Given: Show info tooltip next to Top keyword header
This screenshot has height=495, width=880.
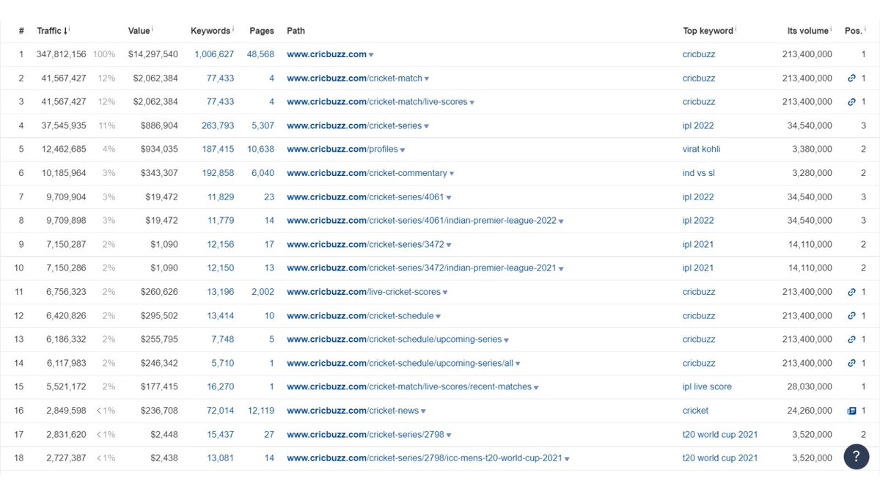Looking at the screenshot, I should pyautogui.click(x=736, y=29).
